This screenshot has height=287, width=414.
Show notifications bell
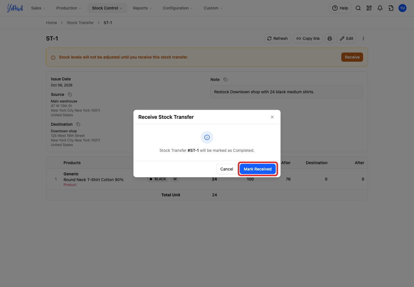(x=380, y=8)
